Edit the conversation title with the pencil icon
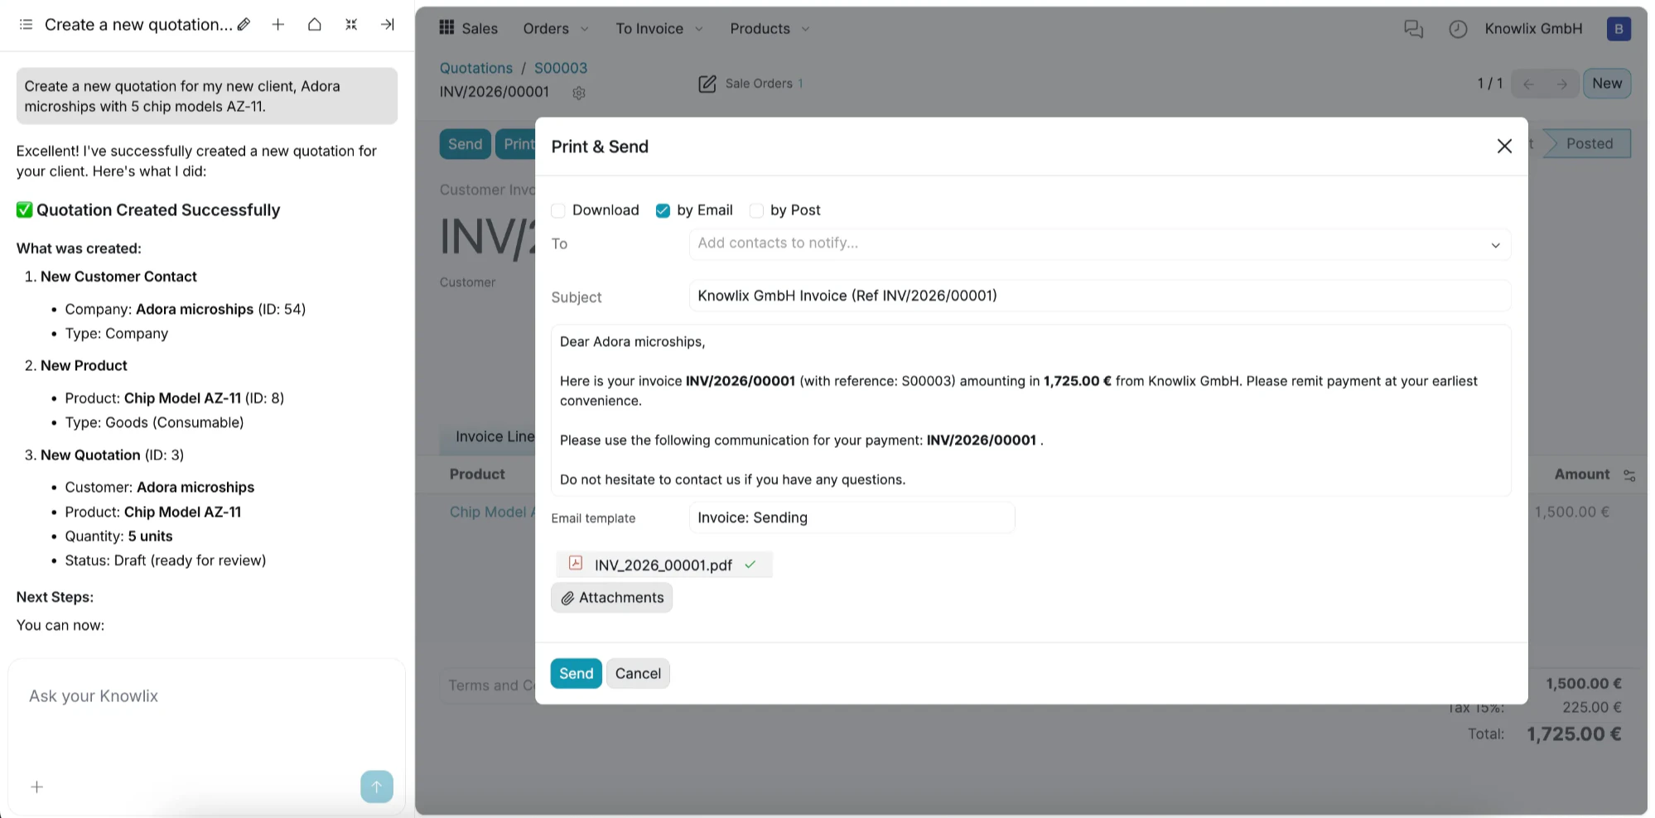Viewport: 1655px width, 818px height. pos(243,25)
